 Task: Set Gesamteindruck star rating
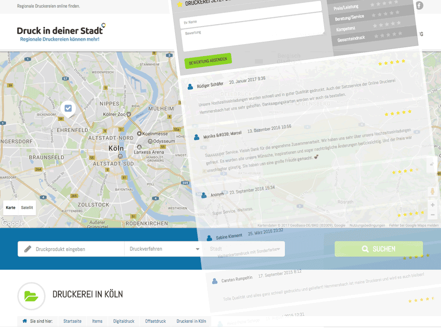coord(389,35)
